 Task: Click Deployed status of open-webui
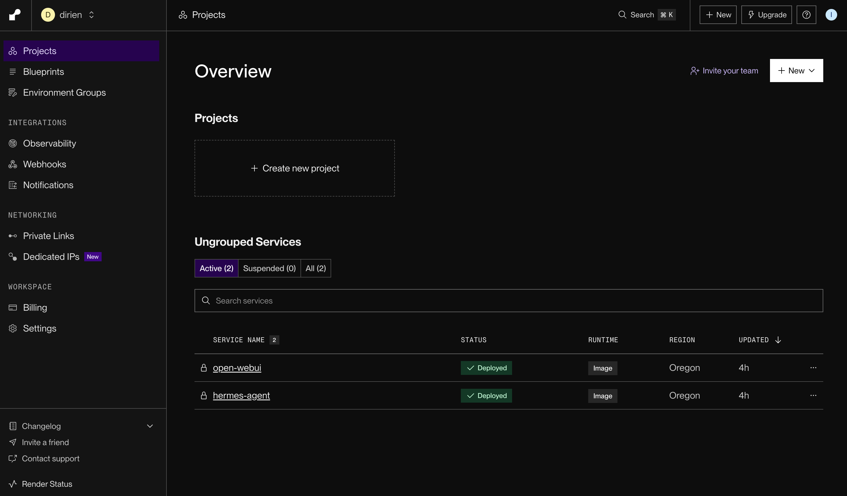(x=486, y=368)
